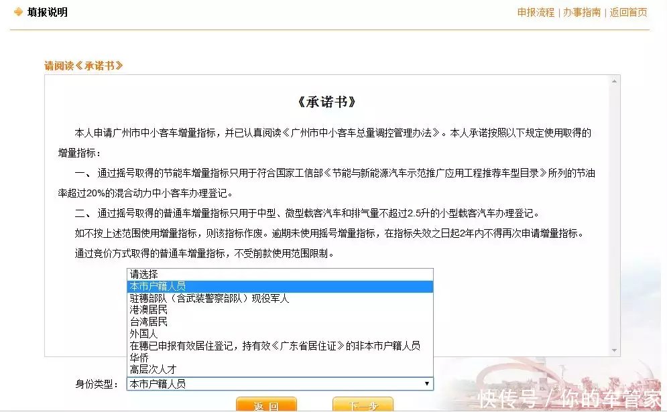
Task: Choose 港澳居民 option
Action: [x=280, y=310]
